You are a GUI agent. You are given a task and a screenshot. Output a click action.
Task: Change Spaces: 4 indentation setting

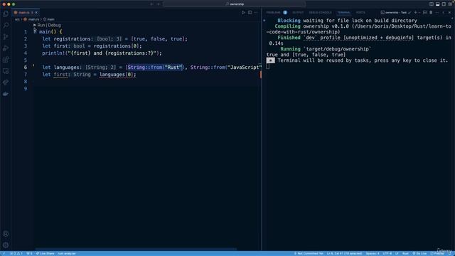point(373,253)
